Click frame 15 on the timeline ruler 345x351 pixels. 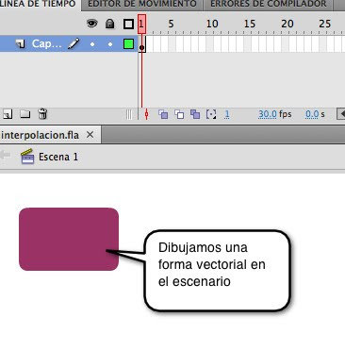(x=250, y=24)
